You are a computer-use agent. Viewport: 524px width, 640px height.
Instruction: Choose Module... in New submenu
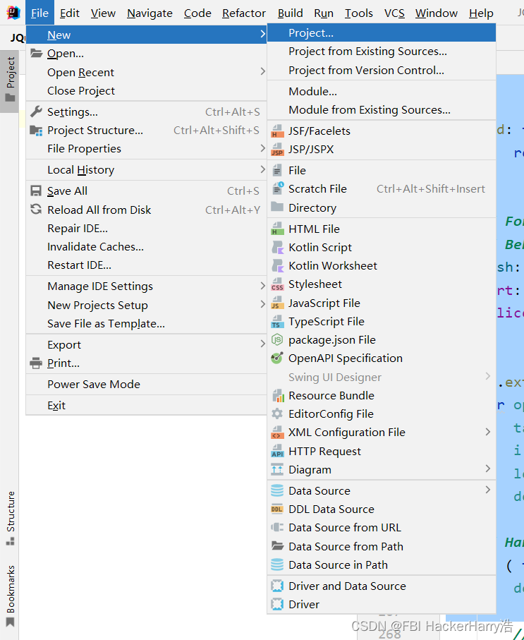tap(382, 92)
